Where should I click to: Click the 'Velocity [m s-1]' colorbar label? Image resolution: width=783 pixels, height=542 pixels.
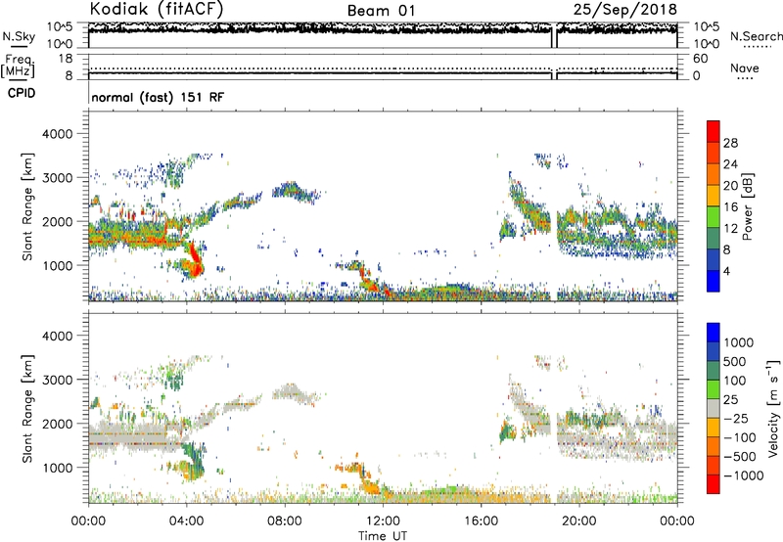click(x=773, y=408)
